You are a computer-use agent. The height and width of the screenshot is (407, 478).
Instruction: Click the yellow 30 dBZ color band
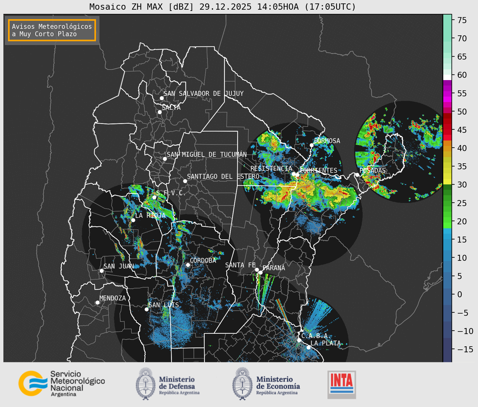point(447,182)
